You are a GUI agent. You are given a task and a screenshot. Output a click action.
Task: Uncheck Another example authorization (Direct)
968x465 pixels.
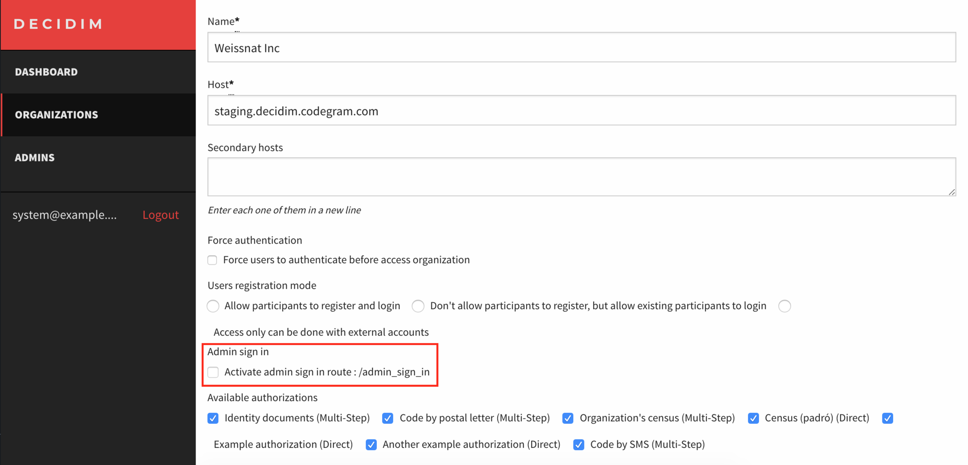pyautogui.click(x=371, y=445)
